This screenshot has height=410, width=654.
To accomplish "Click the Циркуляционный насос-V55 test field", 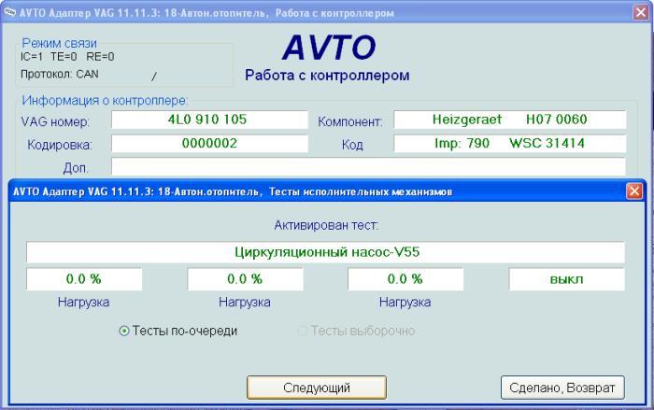I will tap(325, 252).
